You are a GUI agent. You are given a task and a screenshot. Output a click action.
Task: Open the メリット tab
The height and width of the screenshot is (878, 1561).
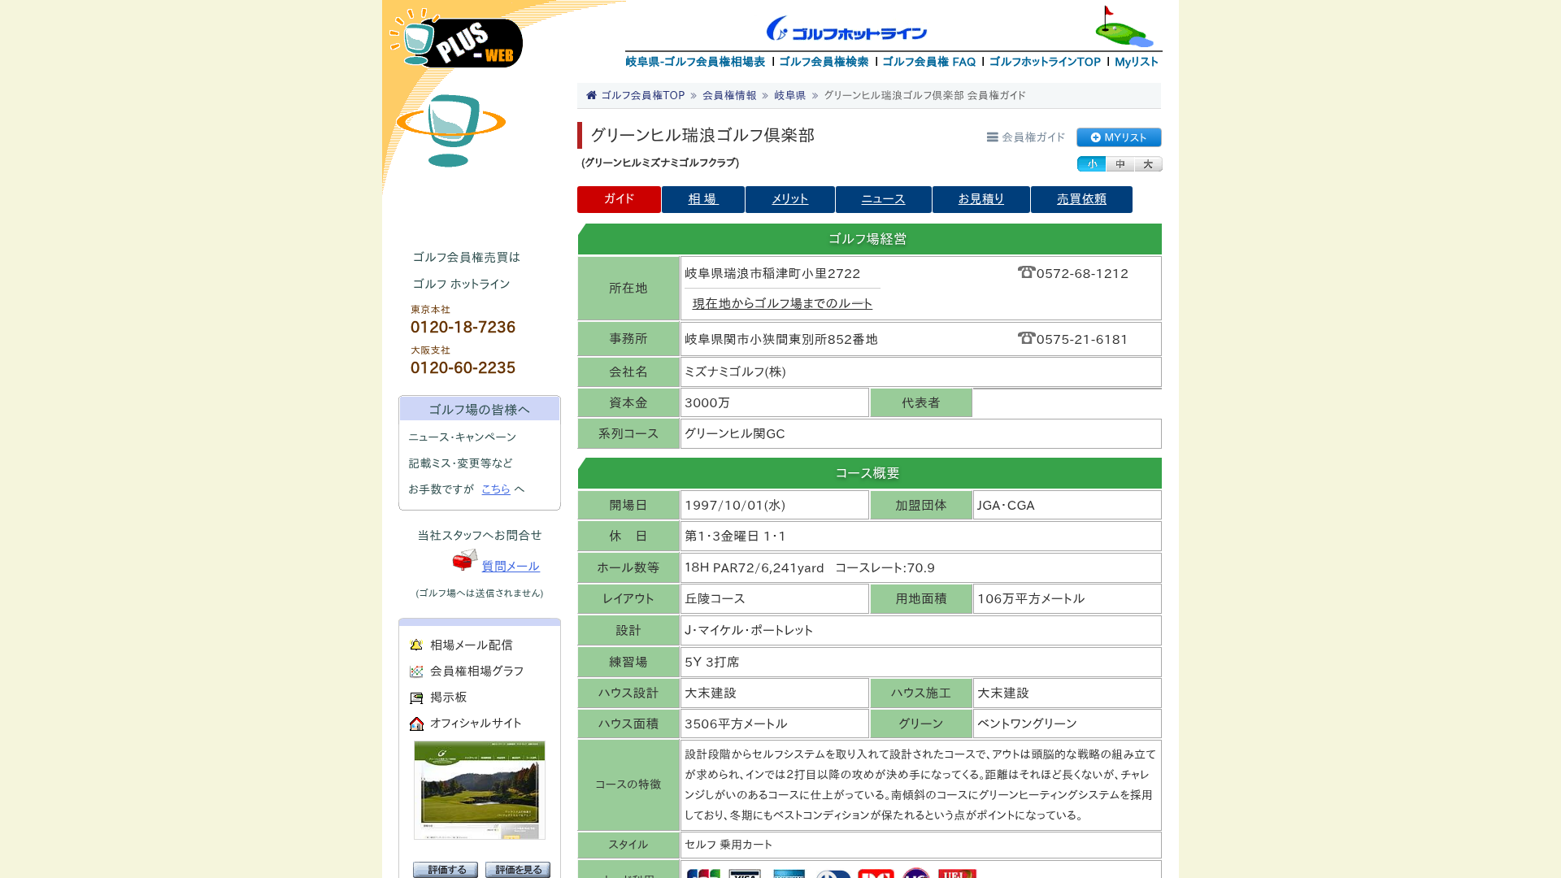coord(790,199)
